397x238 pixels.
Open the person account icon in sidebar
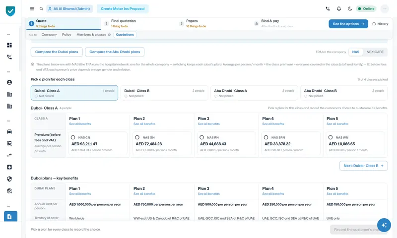tap(9, 82)
